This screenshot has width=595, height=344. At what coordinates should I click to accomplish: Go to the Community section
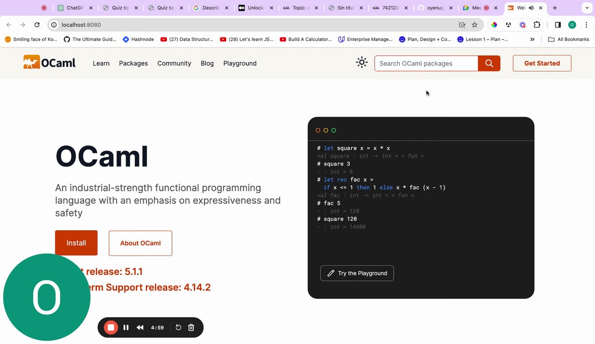pyautogui.click(x=174, y=63)
